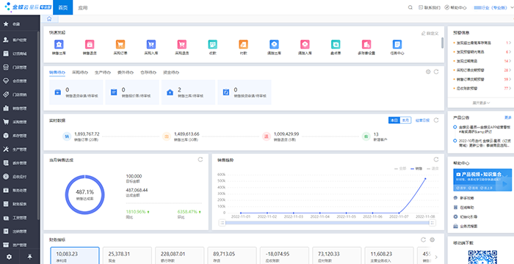Open the 收款 (receipt) quick-launch icon
This screenshot has width=514, height=264.
tap(212, 45)
